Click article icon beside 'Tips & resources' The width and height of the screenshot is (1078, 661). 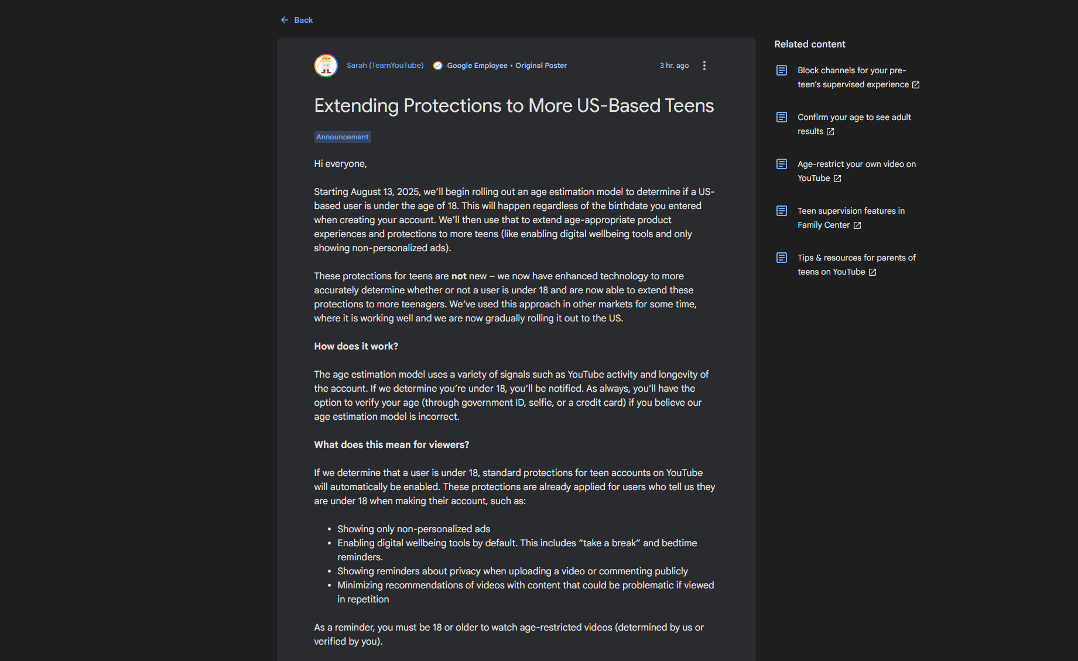click(x=782, y=258)
